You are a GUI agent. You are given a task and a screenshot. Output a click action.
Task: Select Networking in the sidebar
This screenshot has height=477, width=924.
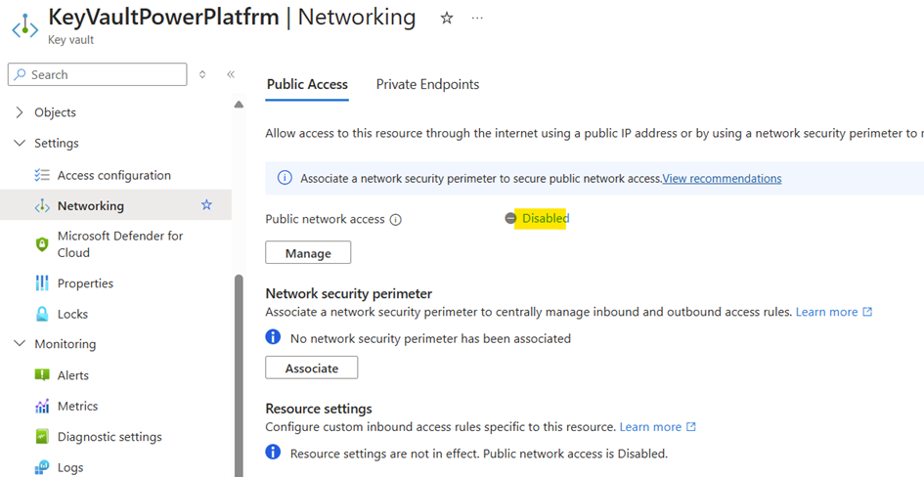(91, 206)
